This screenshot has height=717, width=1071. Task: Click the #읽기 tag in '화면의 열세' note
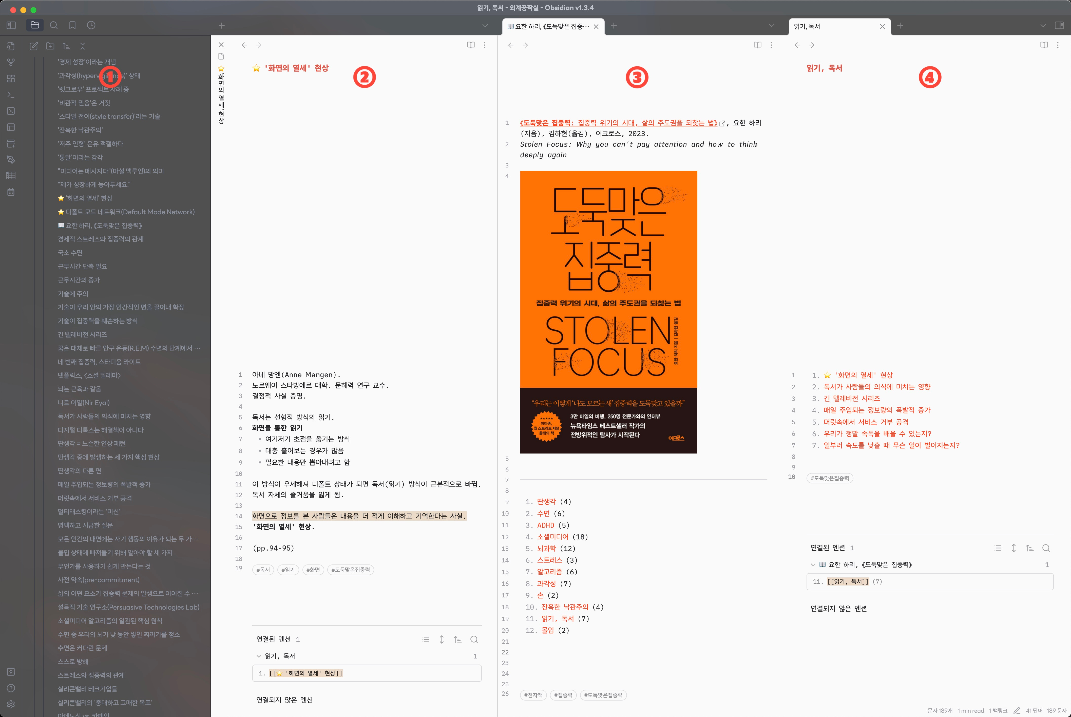tap(288, 570)
